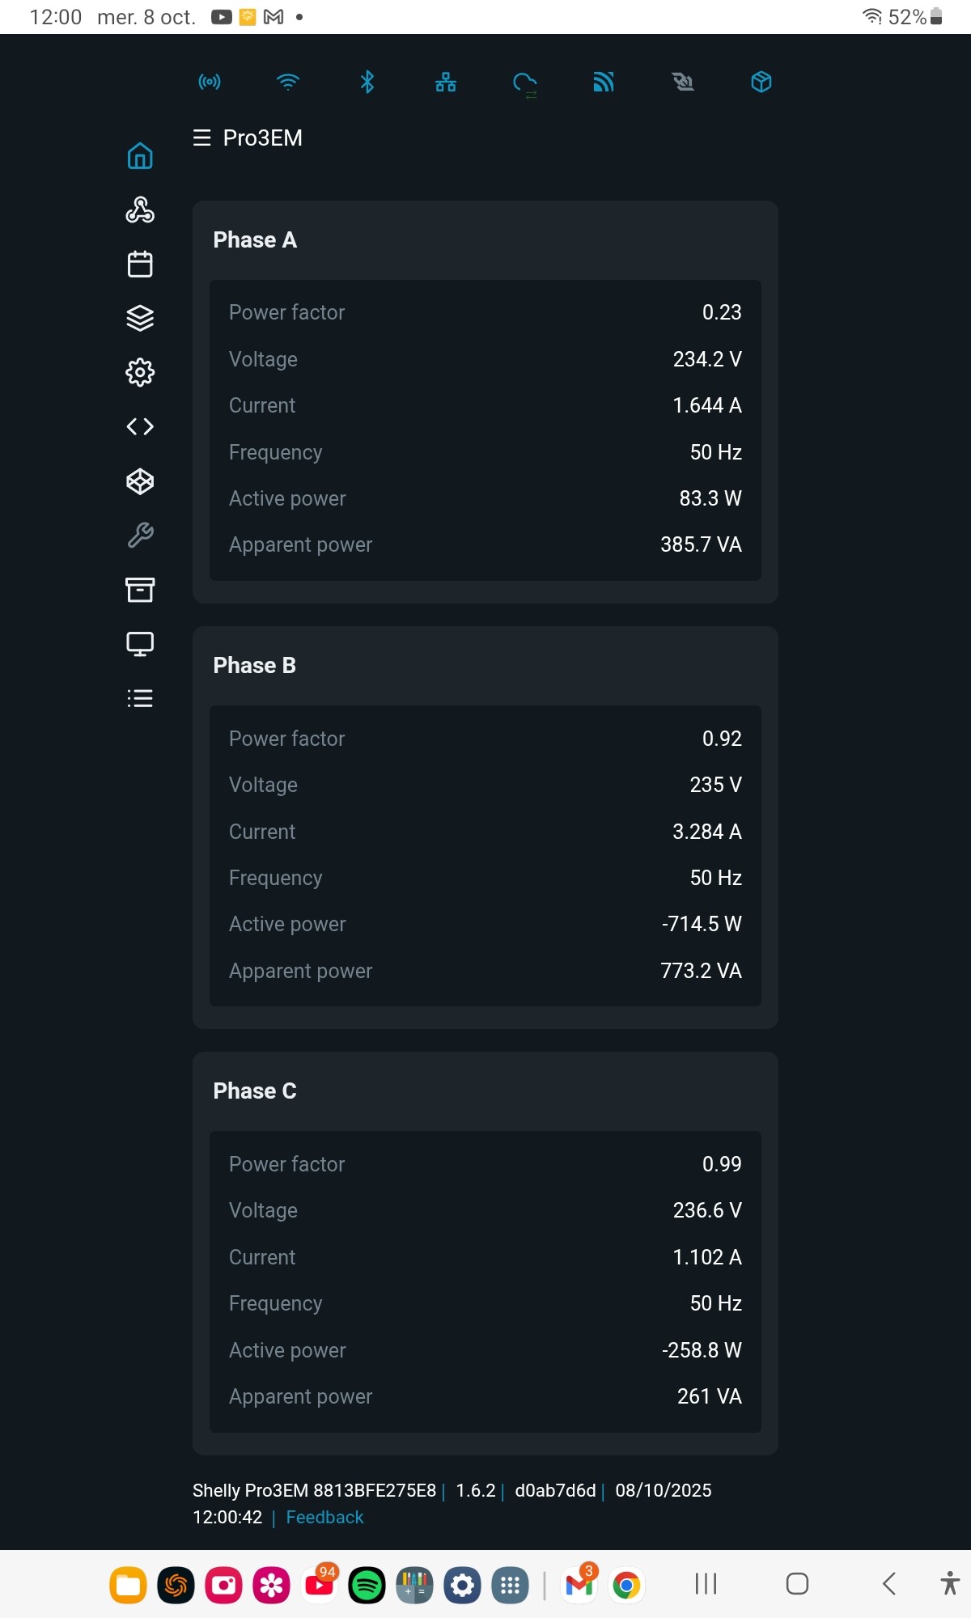Open the archive box icon in sidebar
Screen dimensions: 971x1618
[x=140, y=590]
